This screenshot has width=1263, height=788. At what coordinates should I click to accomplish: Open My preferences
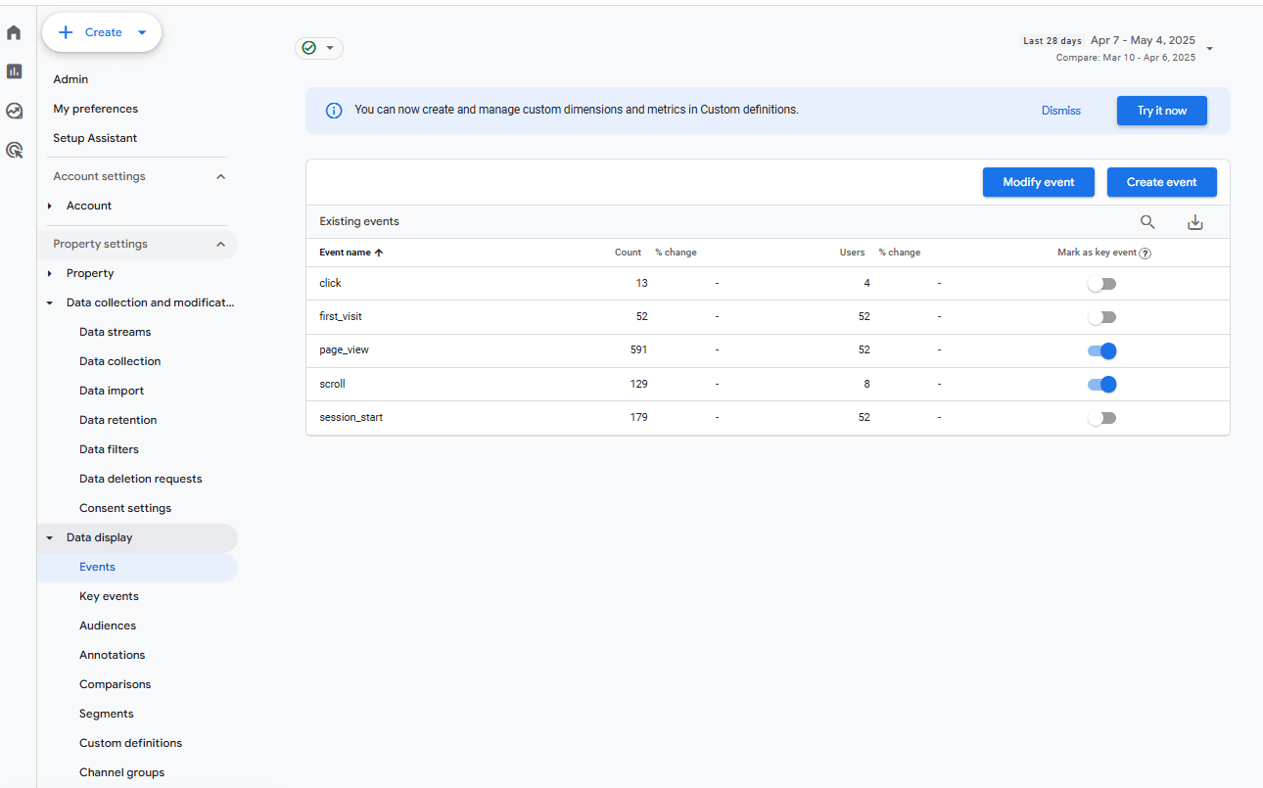coord(95,109)
